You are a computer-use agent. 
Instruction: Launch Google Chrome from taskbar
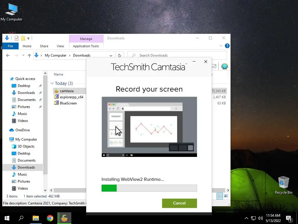[x=50, y=218]
